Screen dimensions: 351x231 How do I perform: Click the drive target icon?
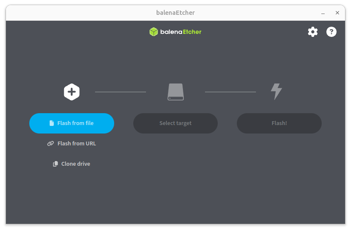coord(176,92)
